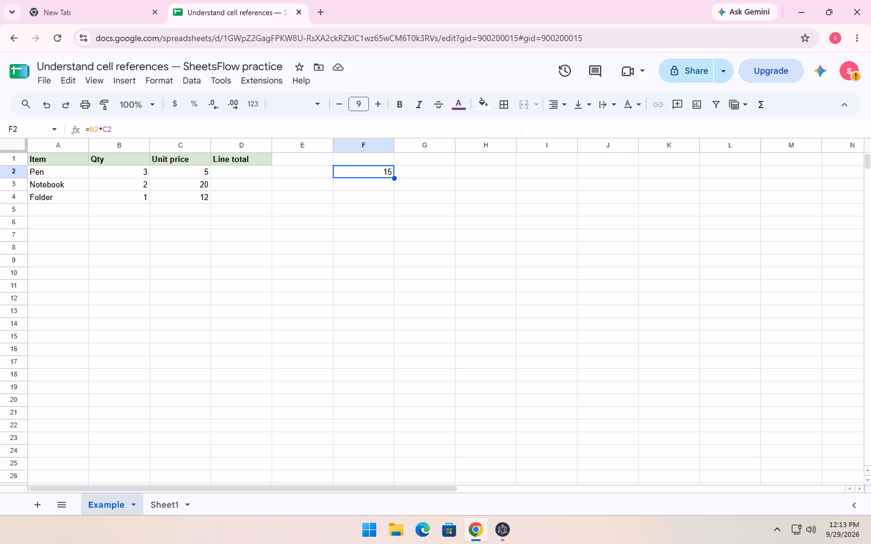The height and width of the screenshot is (544, 871).
Task: Click the Share button
Action: [x=687, y=71]
